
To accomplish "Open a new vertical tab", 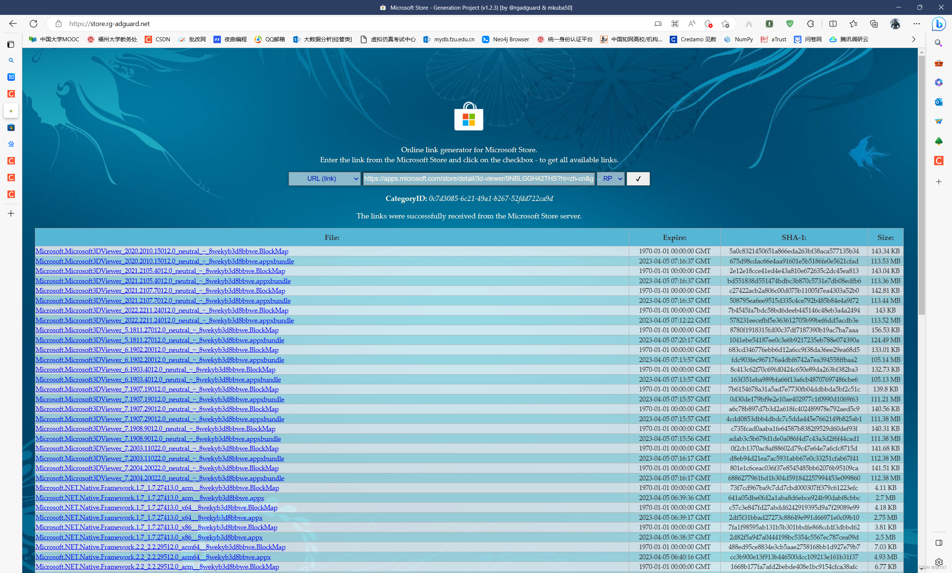I will pyautogui.click(x=11, y=213).
